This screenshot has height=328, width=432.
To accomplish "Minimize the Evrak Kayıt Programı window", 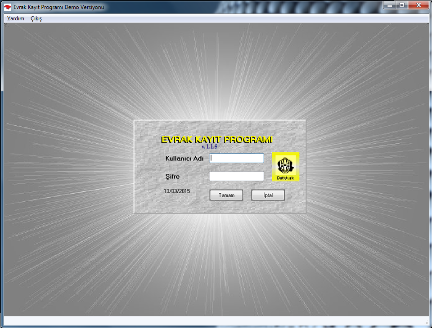I will (x=390, y=5).
